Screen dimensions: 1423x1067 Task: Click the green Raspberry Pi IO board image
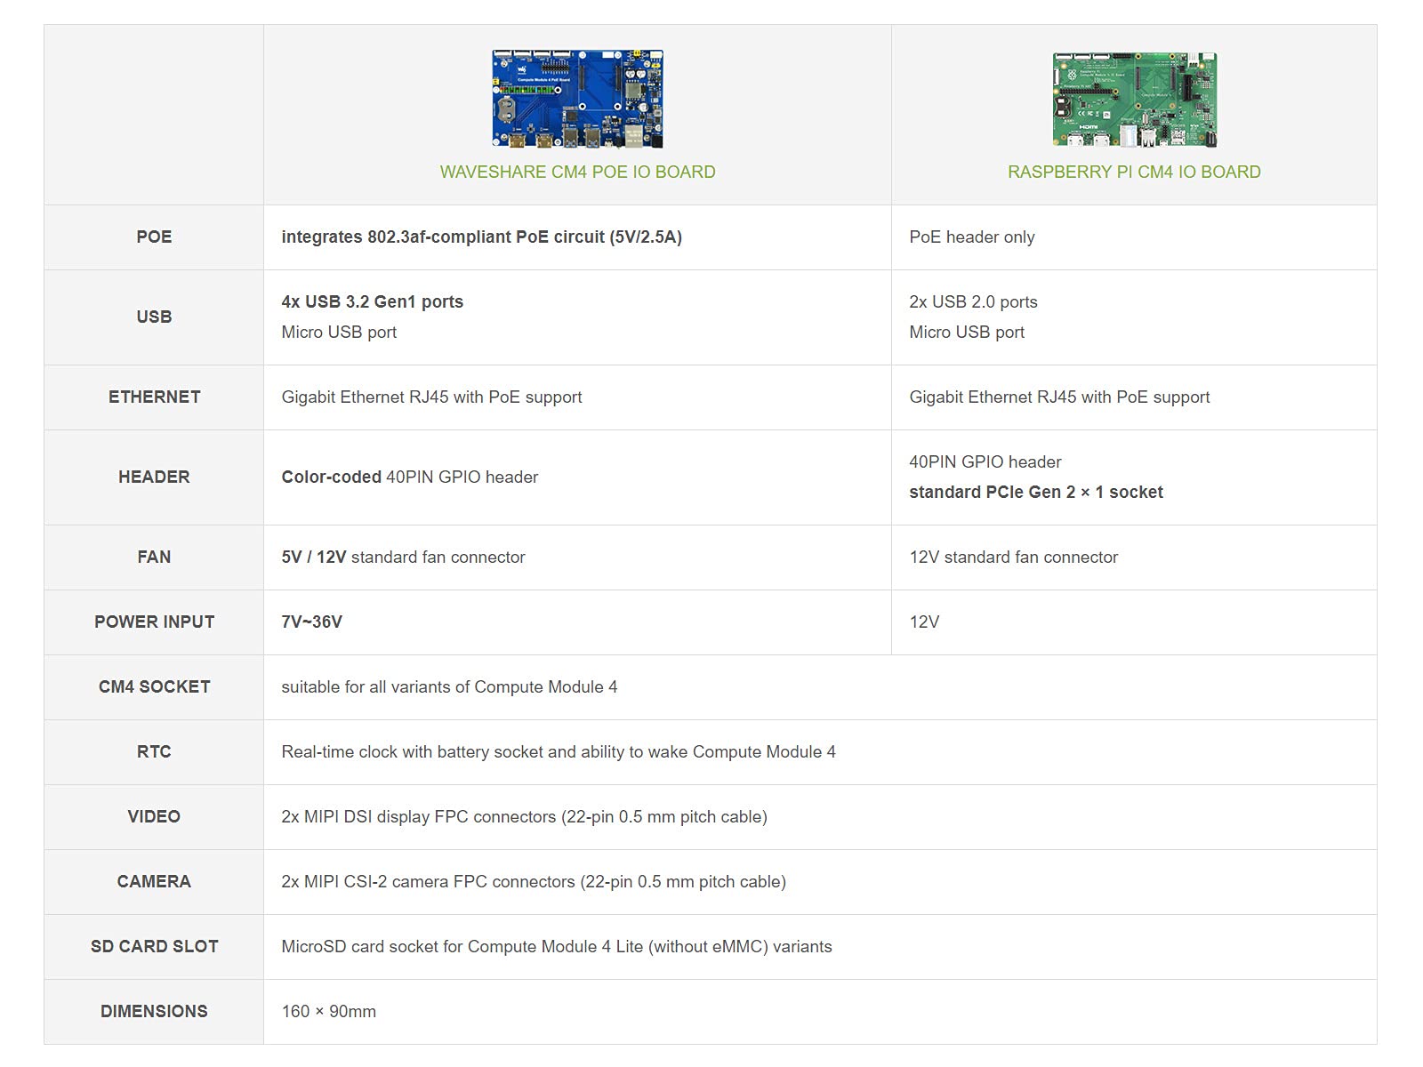[x=1134, y=100]
